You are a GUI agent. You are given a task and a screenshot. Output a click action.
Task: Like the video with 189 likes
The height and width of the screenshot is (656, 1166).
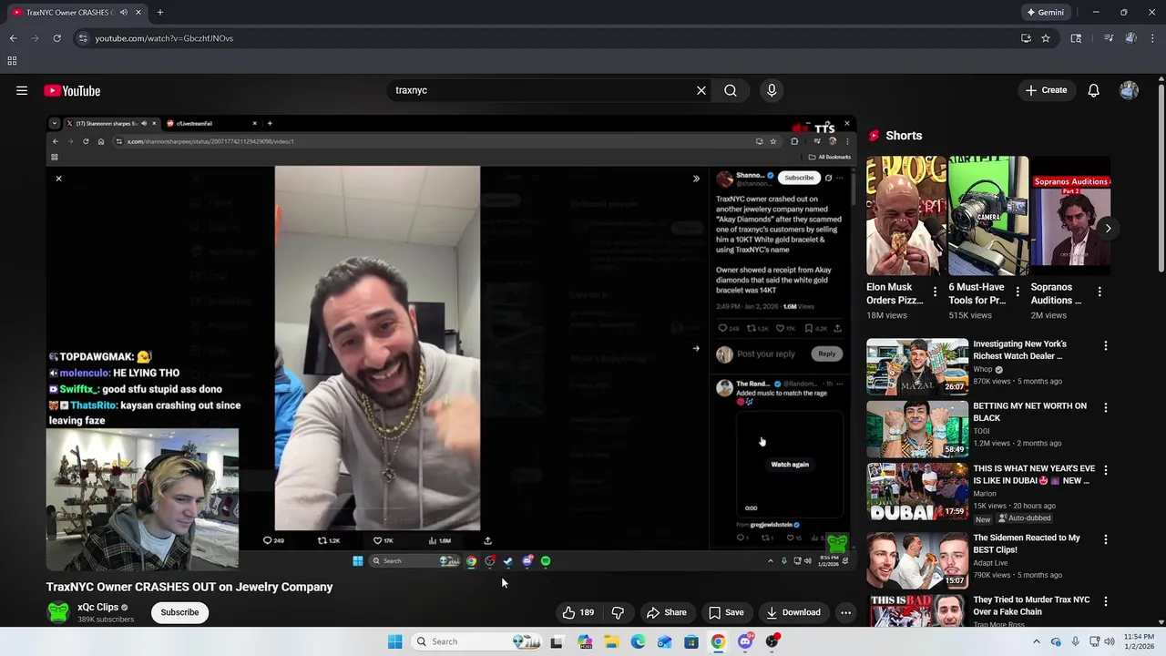[x=578, y=612]
